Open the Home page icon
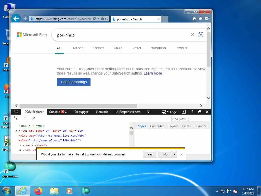The width and height of the screenshot is (261, 196). 194,19
